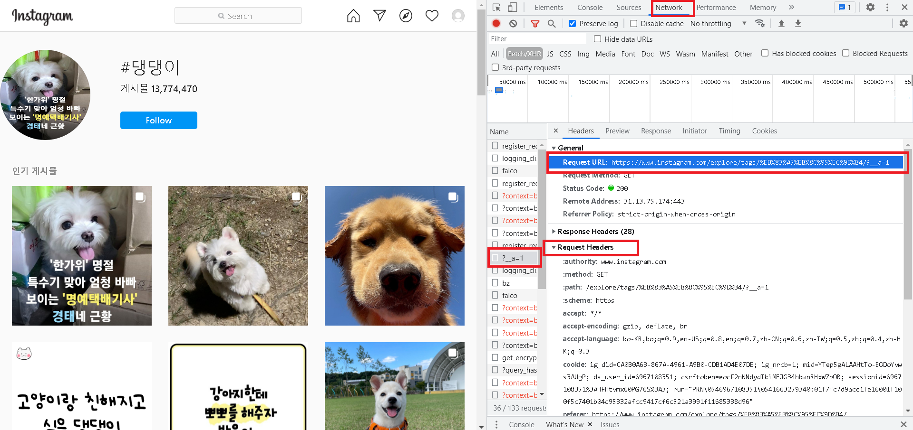
Task: Switch to Sources panel tab
Action: (x=629, y=7)
